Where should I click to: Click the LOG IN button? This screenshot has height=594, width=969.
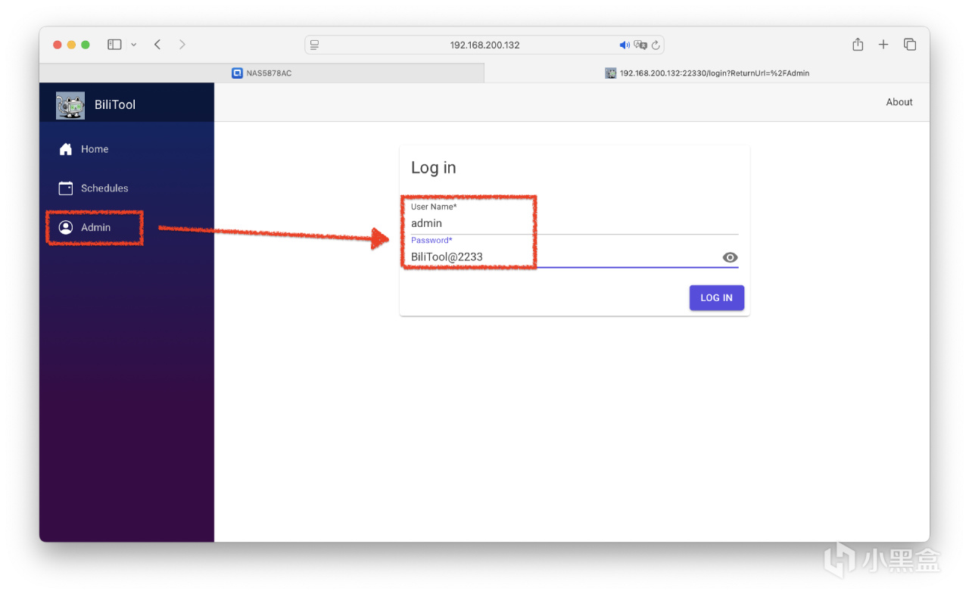716,297
